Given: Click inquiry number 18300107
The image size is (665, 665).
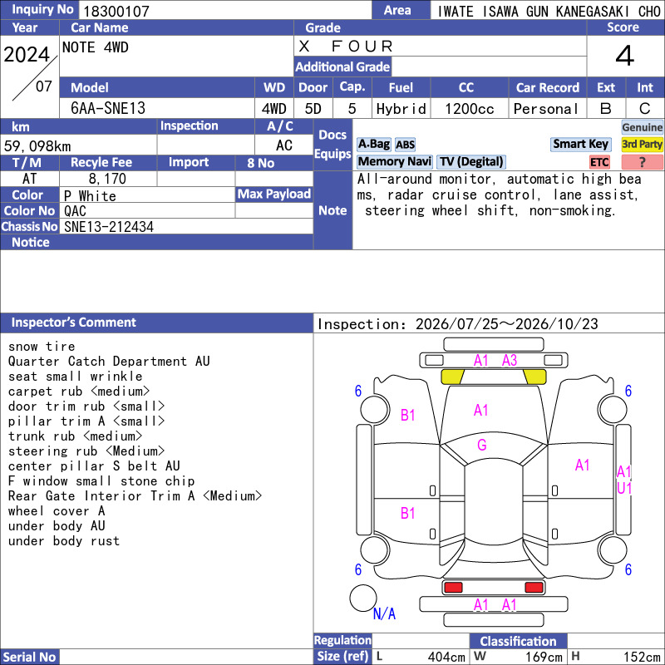Looking at the screenshot, I should [116, 11].
